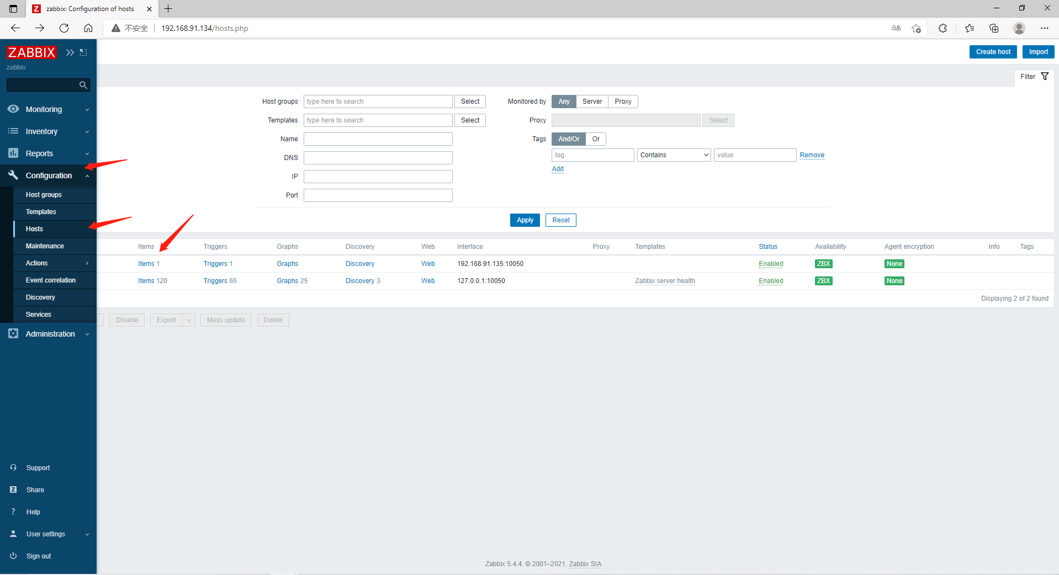Sort hosts by Status column
1059x575 pixels.
pyautogui.click(x=768, y=247)
